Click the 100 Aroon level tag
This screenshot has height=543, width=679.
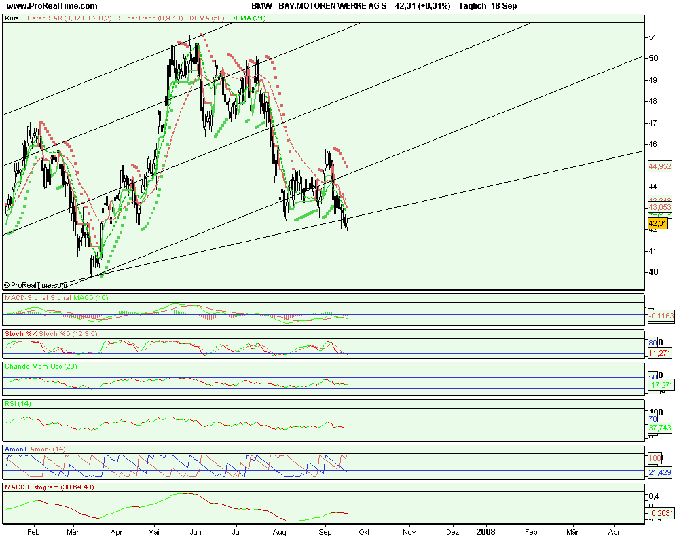pyautogui.click(x=655, y=458)
